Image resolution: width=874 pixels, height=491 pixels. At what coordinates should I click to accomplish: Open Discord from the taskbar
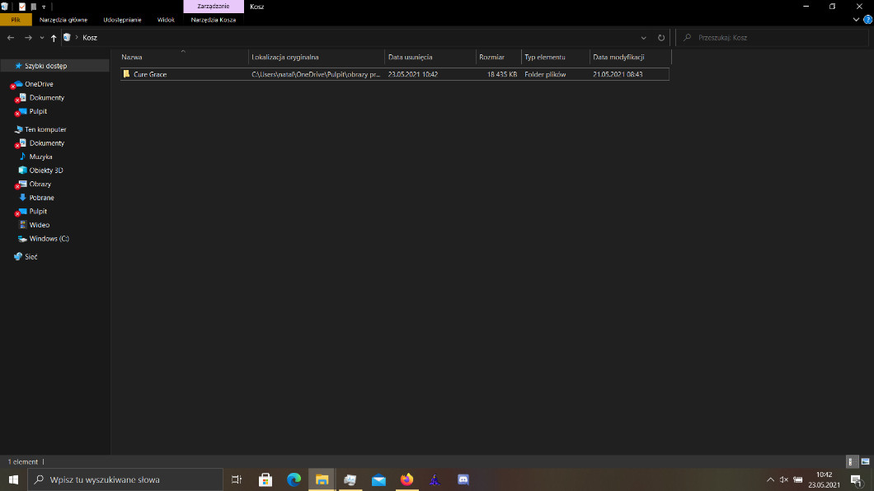463,479
